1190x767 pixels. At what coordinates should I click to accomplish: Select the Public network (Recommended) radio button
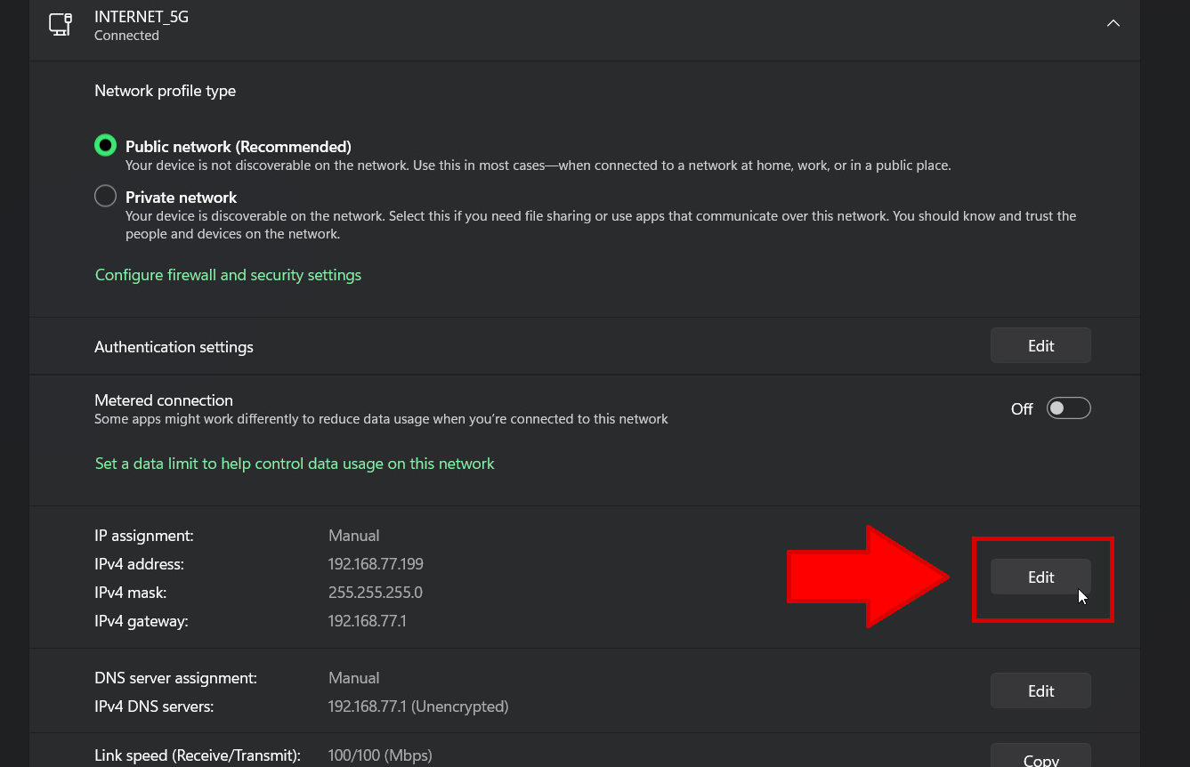pyautogui.click(x=106, y=146)
